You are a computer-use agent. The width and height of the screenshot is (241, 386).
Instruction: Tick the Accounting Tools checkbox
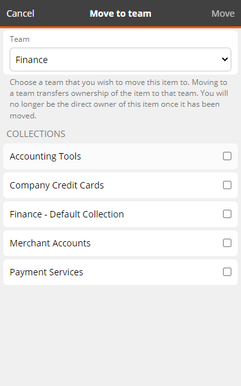(x=227, y=156)
